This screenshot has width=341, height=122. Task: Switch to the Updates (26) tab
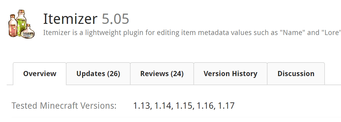click(x=98, y=74)
